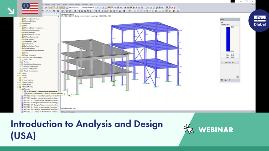
Task: Select the color scale tab at Panel bottom
Action: (222, 80)
